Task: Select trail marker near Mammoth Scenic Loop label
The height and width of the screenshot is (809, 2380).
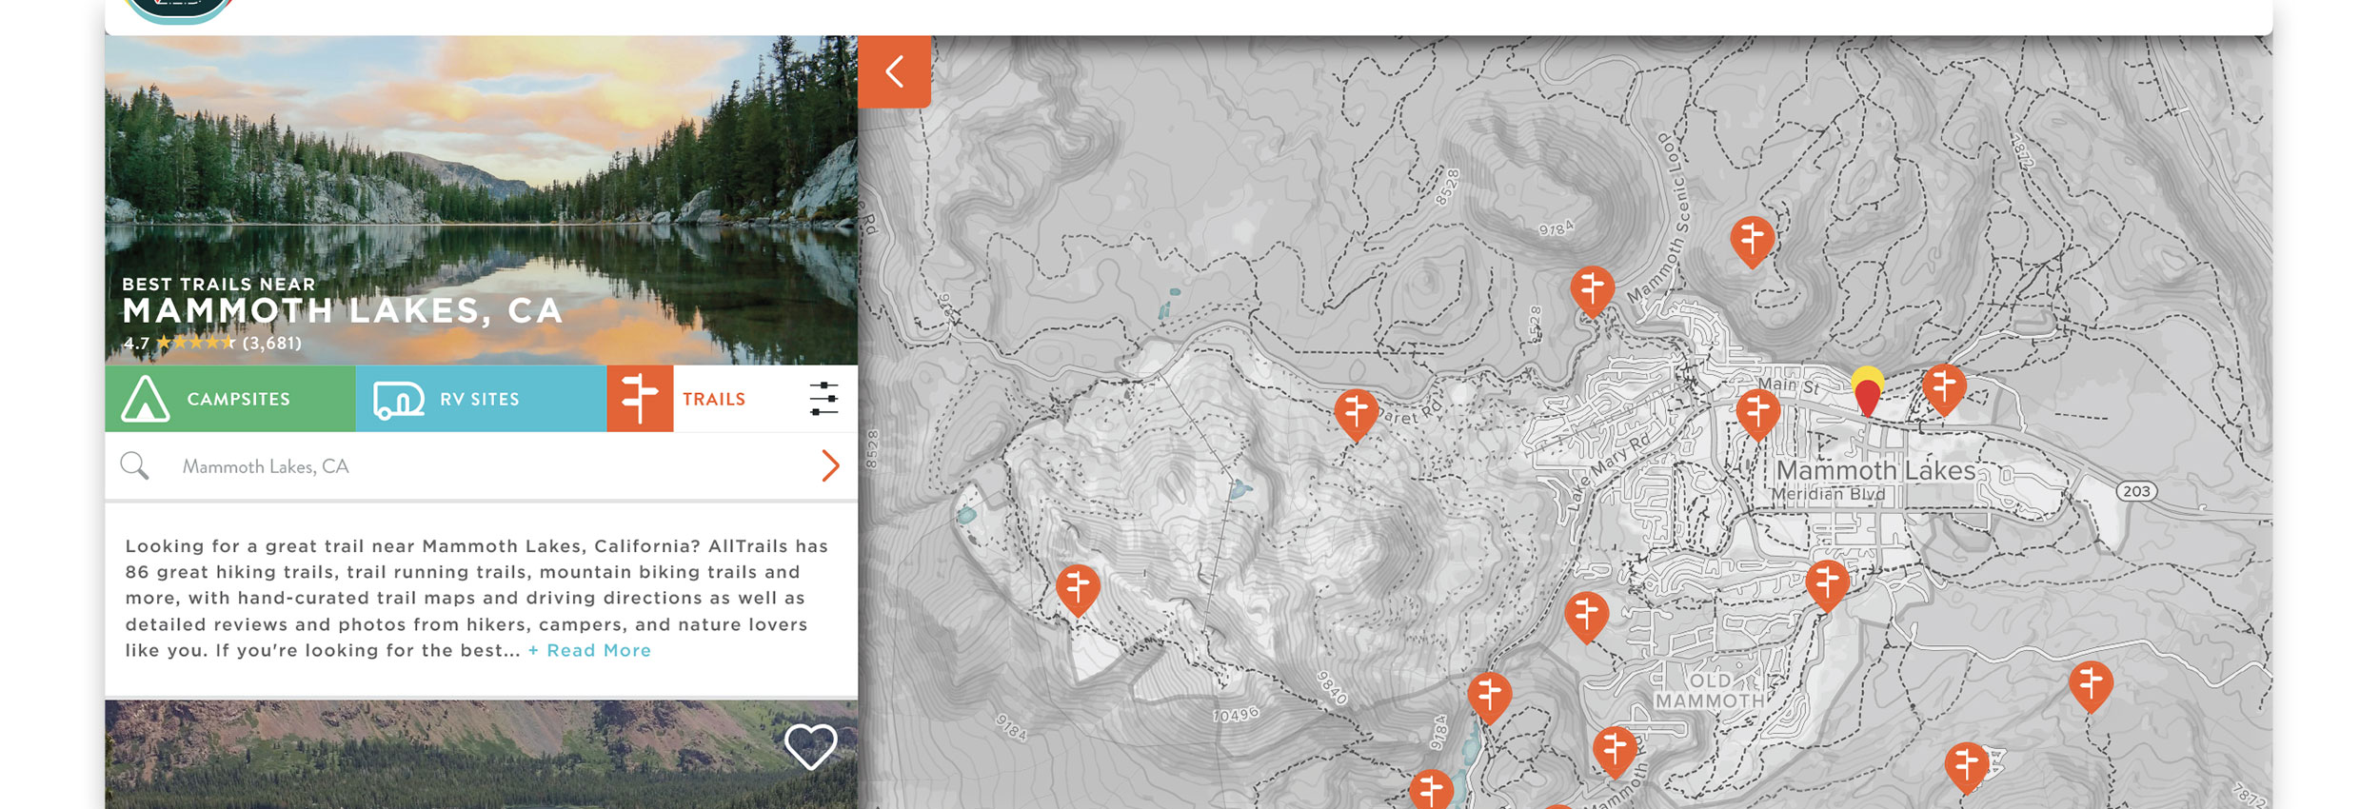Action: pyautogui.click(x=1592, y=290)
